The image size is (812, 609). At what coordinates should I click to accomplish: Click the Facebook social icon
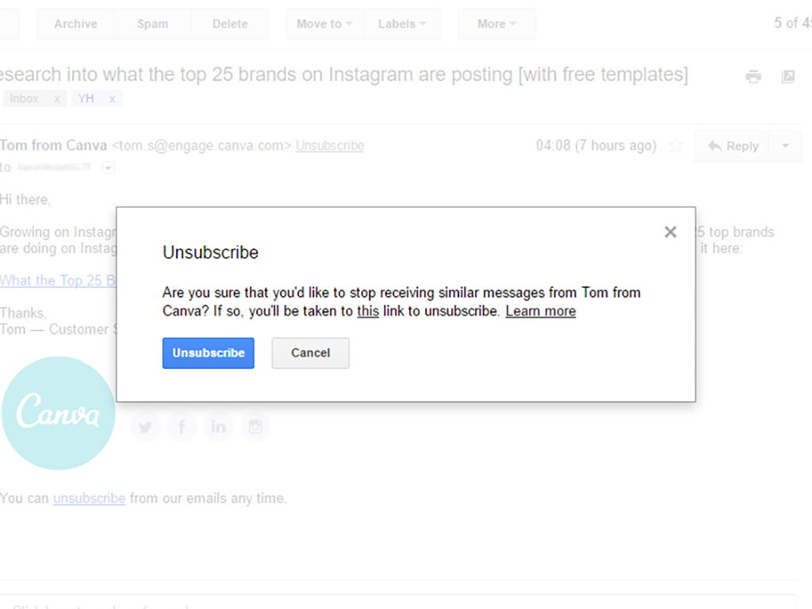click(182, 427)
